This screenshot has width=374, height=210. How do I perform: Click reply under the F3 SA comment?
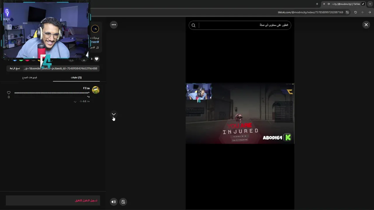[x=75, y=101]
